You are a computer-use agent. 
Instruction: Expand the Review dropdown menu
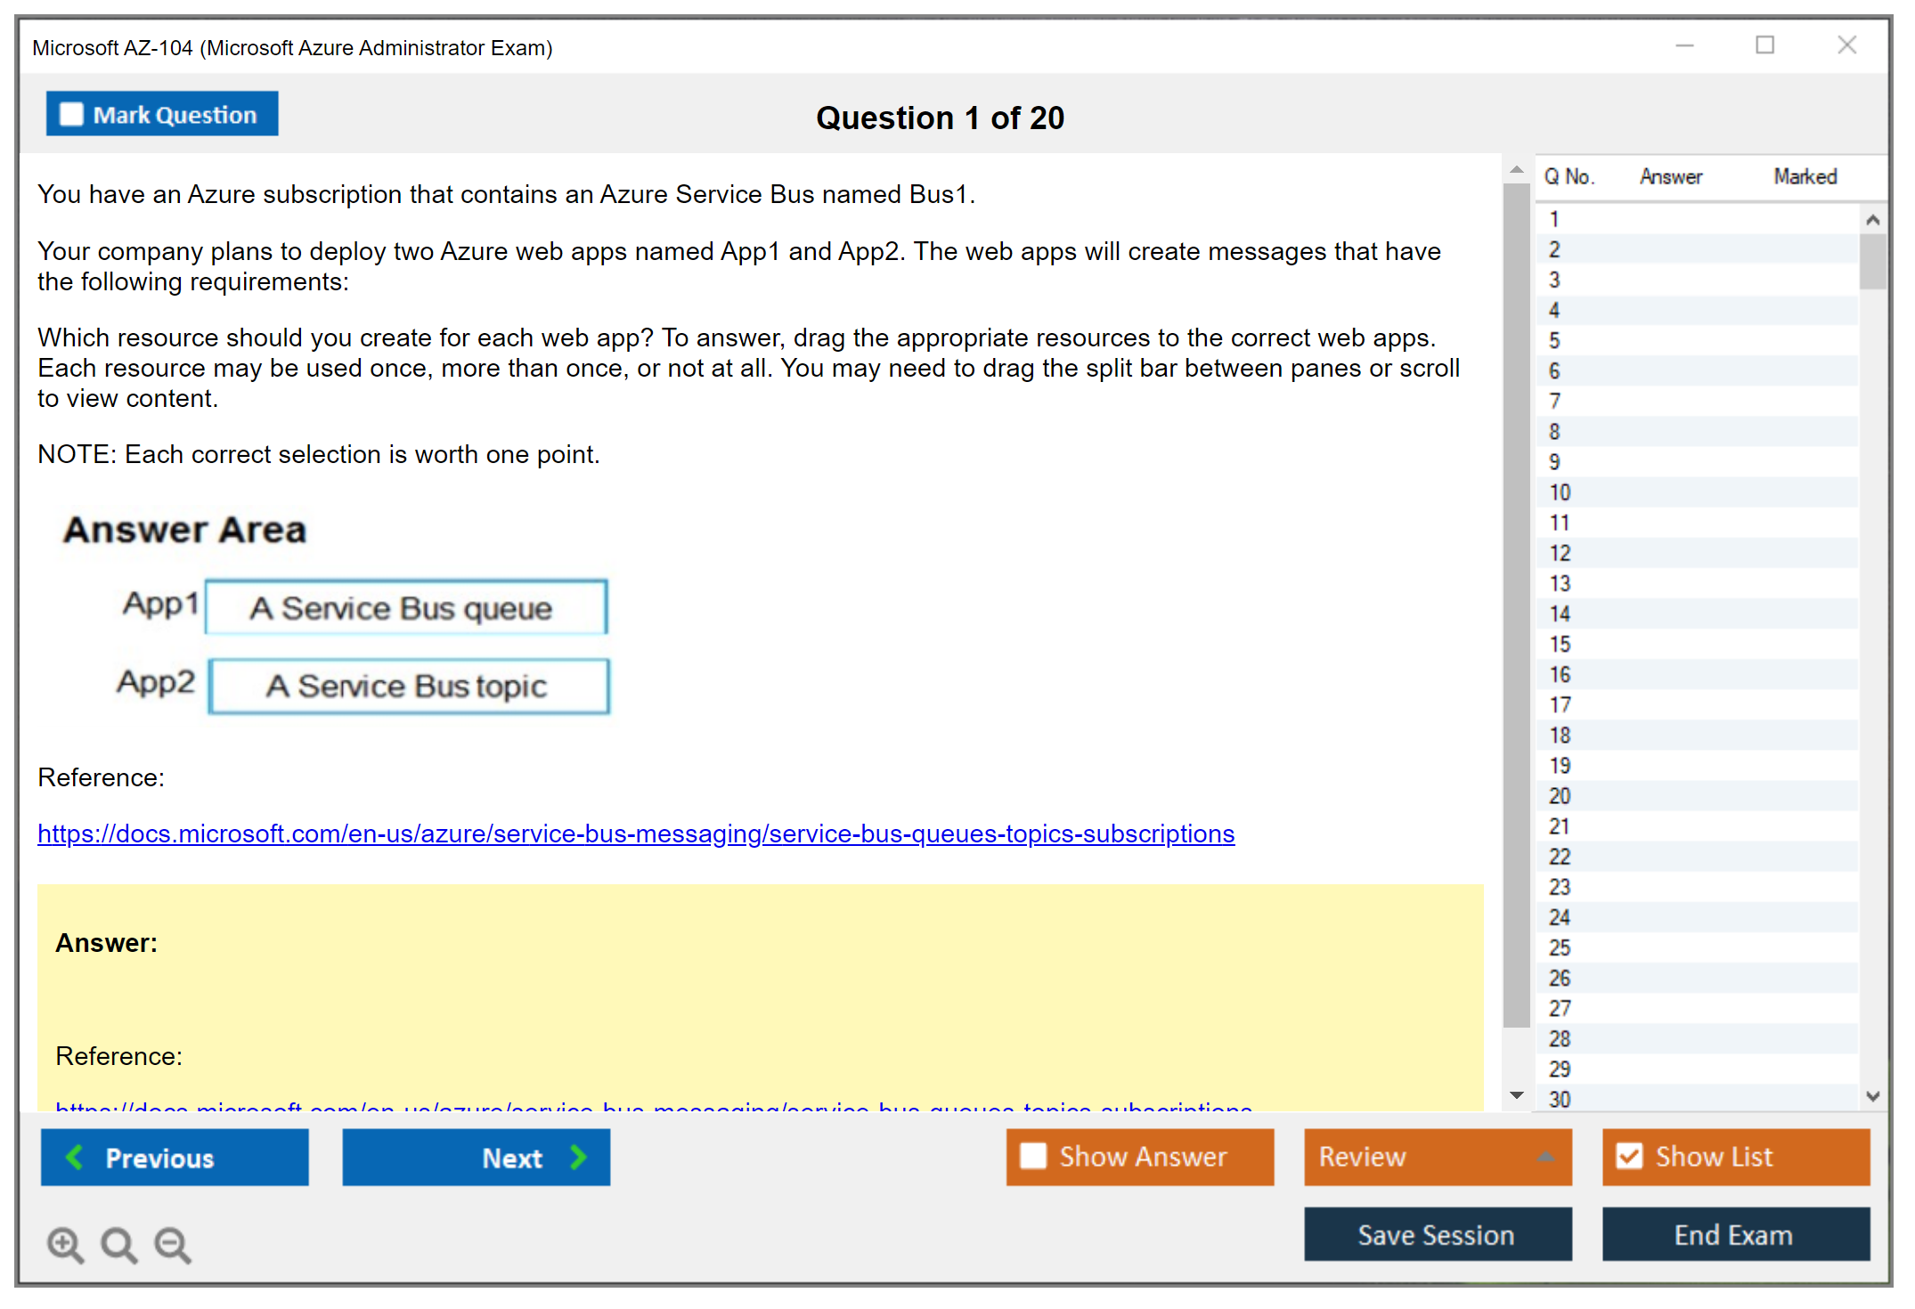point(1545,1157)
